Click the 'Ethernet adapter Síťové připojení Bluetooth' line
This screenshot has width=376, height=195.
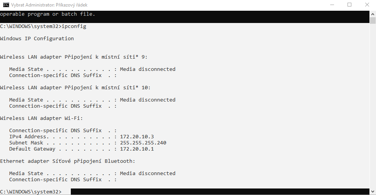tap(68, 161)
